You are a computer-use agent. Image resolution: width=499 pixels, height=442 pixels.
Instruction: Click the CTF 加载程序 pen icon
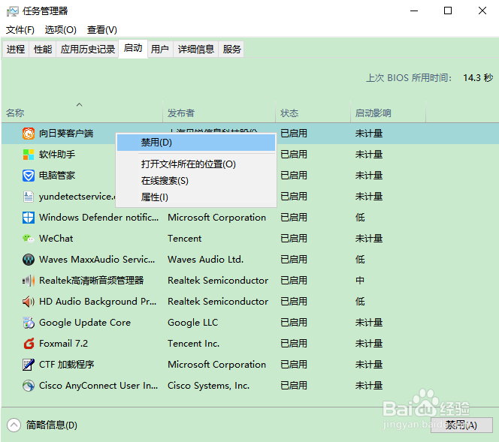(x=29, y=365)
